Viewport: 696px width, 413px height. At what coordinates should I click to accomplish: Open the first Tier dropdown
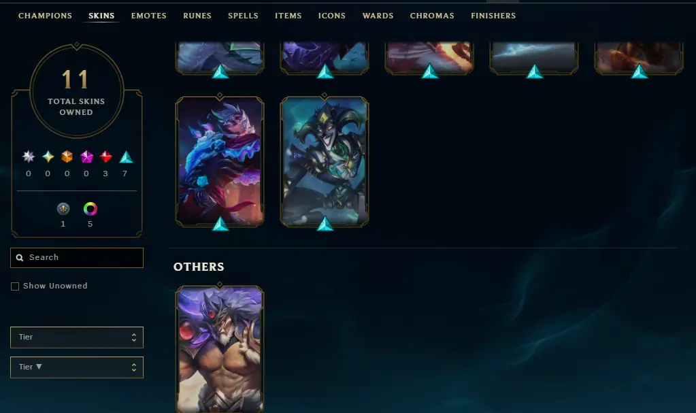click(77, 337)
